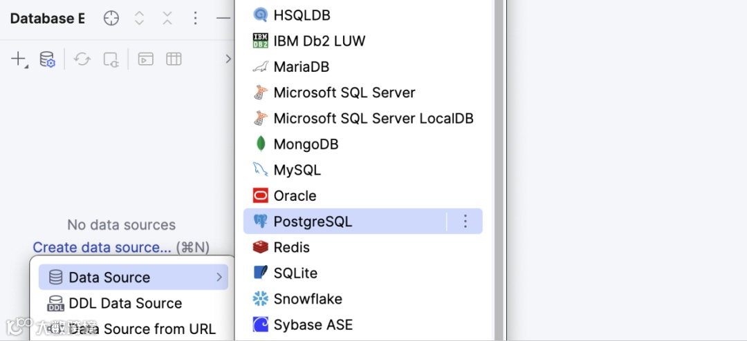The height and width of the screenshot is (341, 747).
Task: Click the plus New button in Database toolbar
Action: coord(19,59)
